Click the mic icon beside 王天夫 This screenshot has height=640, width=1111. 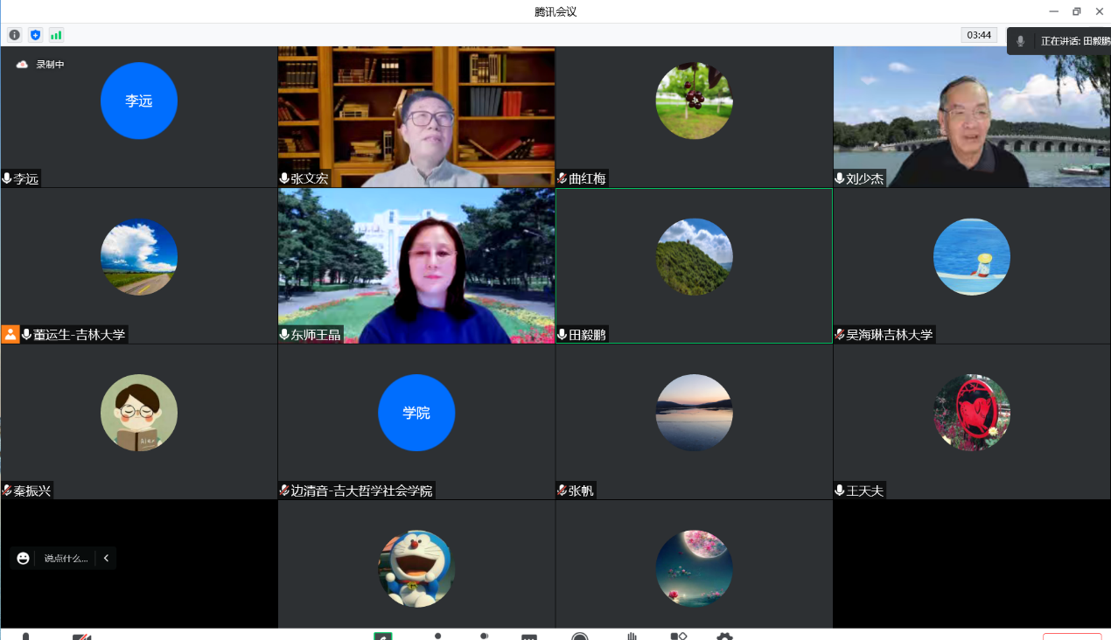click(840, 490)
